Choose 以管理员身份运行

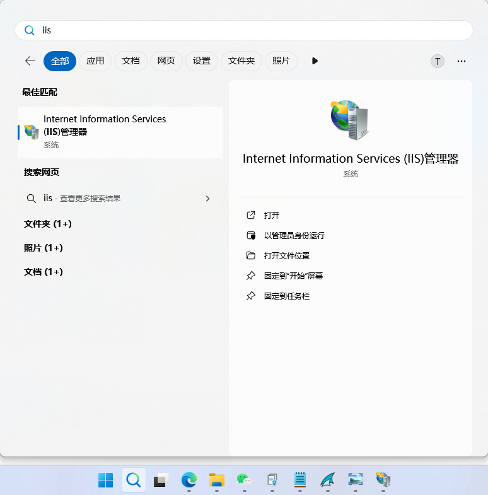point(294,235)
